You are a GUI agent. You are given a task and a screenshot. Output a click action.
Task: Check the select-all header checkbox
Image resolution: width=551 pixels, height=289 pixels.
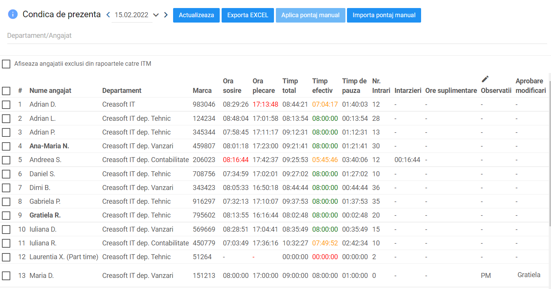pyautogui.click(x=6, y=91)
